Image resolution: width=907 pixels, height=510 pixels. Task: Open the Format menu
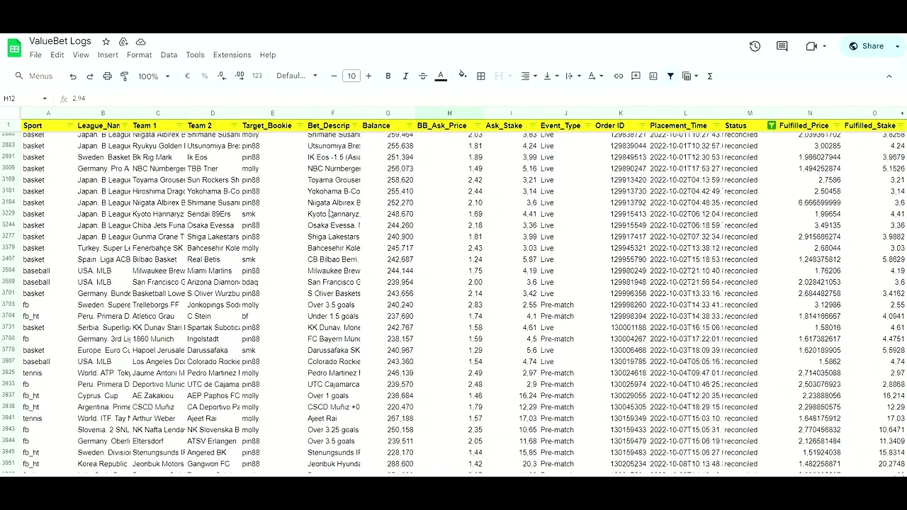[x=140, y=55]
